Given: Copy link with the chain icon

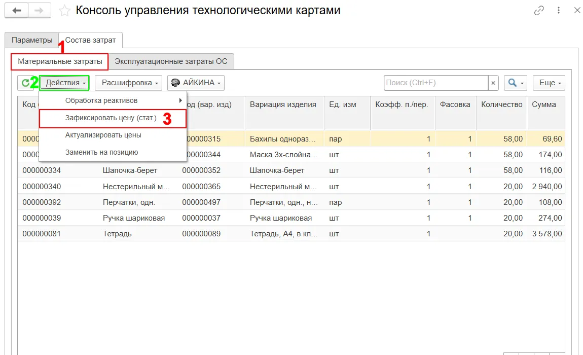Looking at the screenshot, I should click(x=539, y=11).
